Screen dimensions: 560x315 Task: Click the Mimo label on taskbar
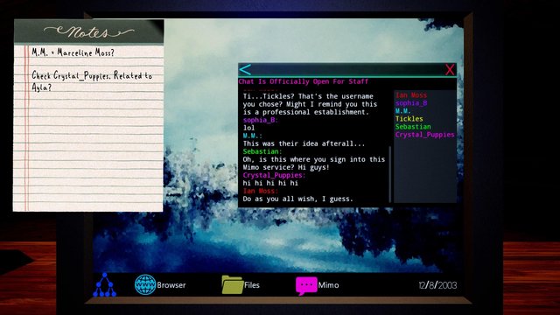point(328,285)
